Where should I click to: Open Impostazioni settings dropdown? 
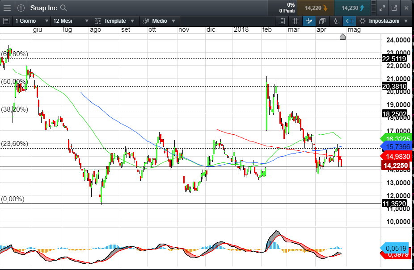click(383, 21)
